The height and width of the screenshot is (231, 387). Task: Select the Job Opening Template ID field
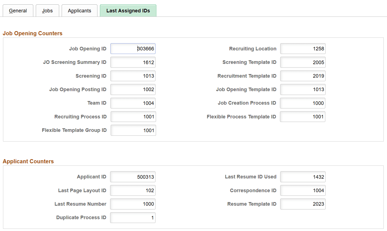303,89
